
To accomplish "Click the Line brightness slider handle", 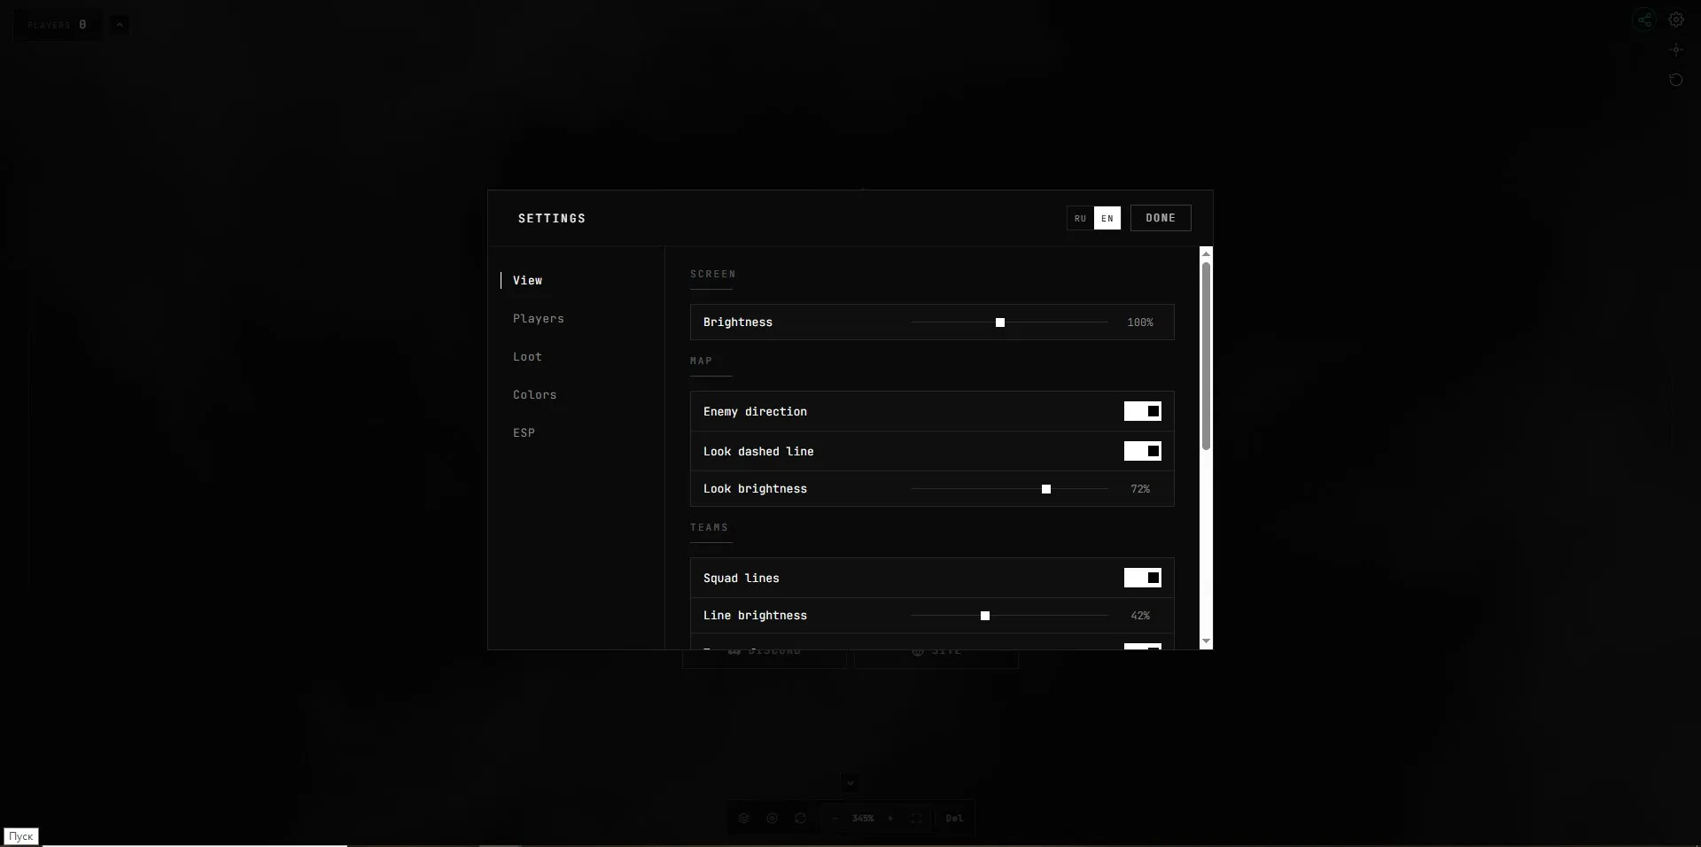I will pos(985,616).
